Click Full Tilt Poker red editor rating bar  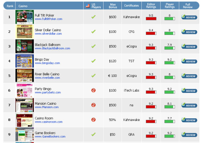pyautogui.click(x=151, y=19)
